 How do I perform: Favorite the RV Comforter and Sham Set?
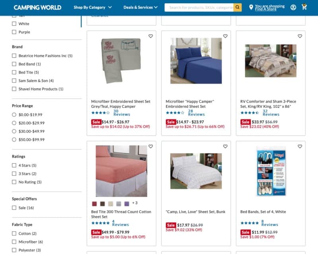[x=300, y=36]
